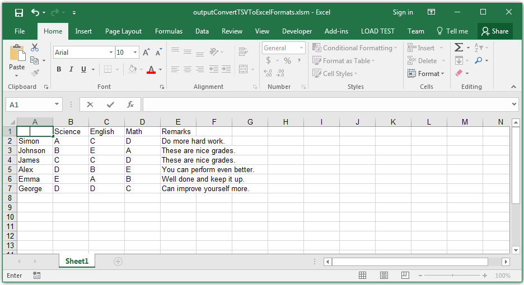Open the Cell Styles dropdown
This screenshot has height=285, width=524.
point(335,73)
